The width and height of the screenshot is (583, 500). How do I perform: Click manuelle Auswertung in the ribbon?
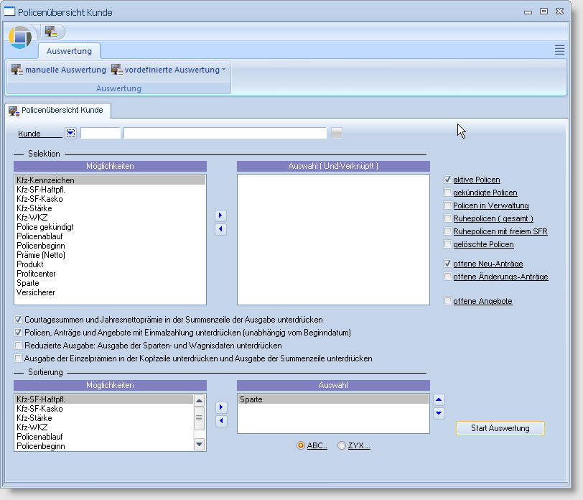[59, 70]
